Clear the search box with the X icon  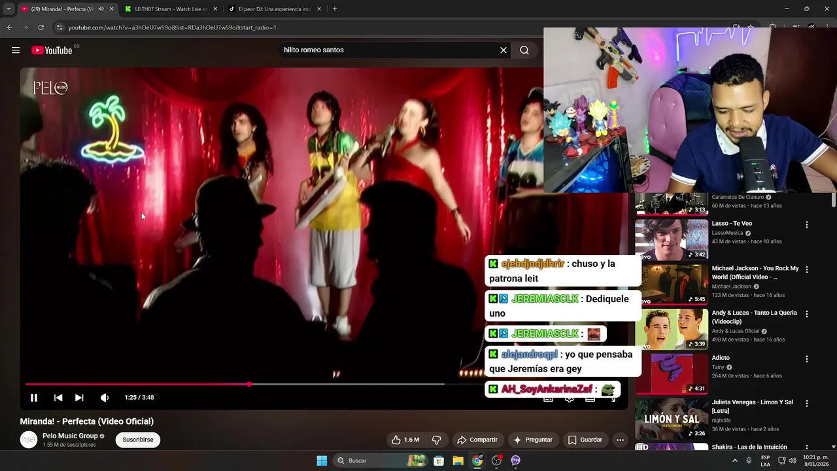coord(504,50)
